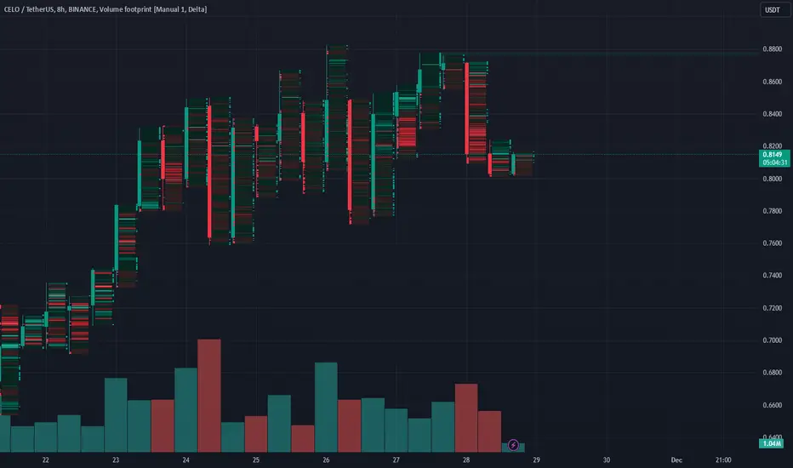This screenshot has width=793, height=468.
Task: Click the bar countdown 05:04:31 label
Action: 773,163
